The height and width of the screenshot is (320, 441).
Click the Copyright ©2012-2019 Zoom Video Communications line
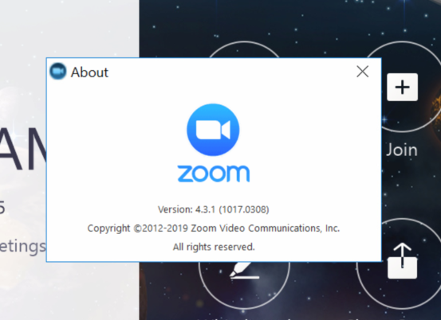[x=214, y=228]
